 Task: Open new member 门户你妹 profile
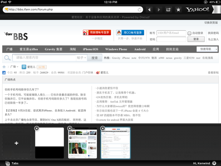(x=88, y=73)
